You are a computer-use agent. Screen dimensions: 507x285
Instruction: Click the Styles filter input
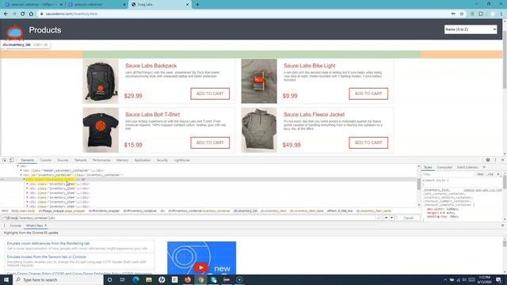448,174
